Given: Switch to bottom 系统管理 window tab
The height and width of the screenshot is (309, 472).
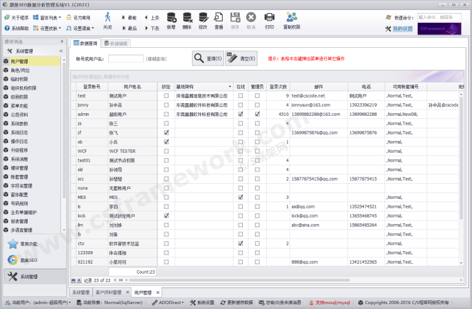Looking at the screenshot, I should pos(81,293).
